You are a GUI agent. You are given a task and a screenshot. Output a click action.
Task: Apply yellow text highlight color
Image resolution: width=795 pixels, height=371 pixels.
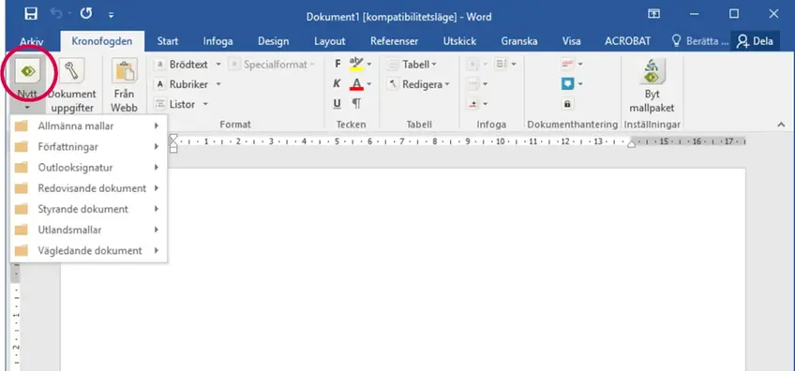(356, 64)
